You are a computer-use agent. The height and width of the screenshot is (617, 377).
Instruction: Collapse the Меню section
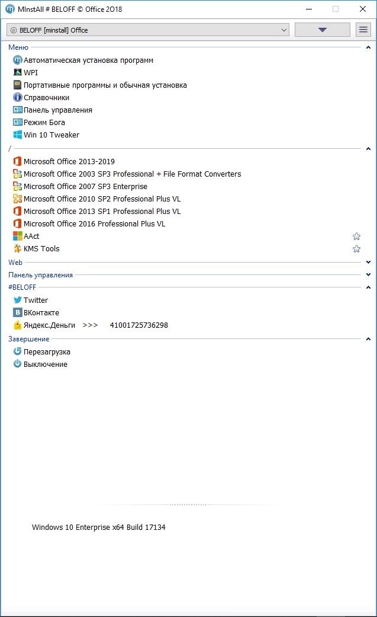pyautogui.click(x=368, y=47)
